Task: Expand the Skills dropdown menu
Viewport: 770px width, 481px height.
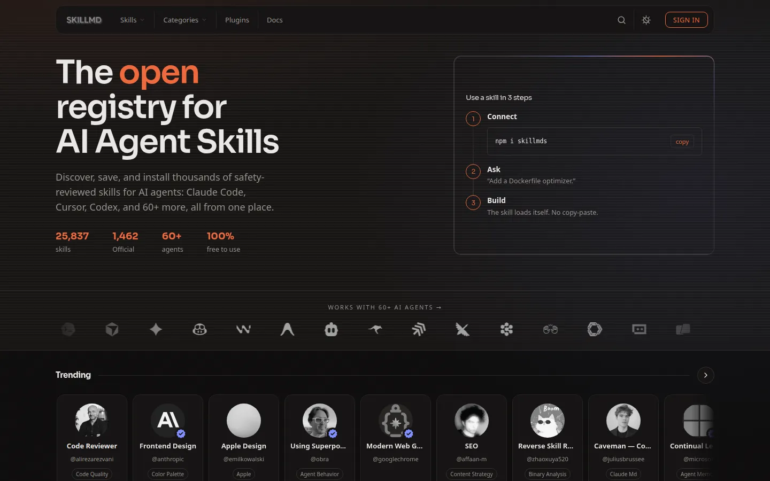Action: [132, 20]
